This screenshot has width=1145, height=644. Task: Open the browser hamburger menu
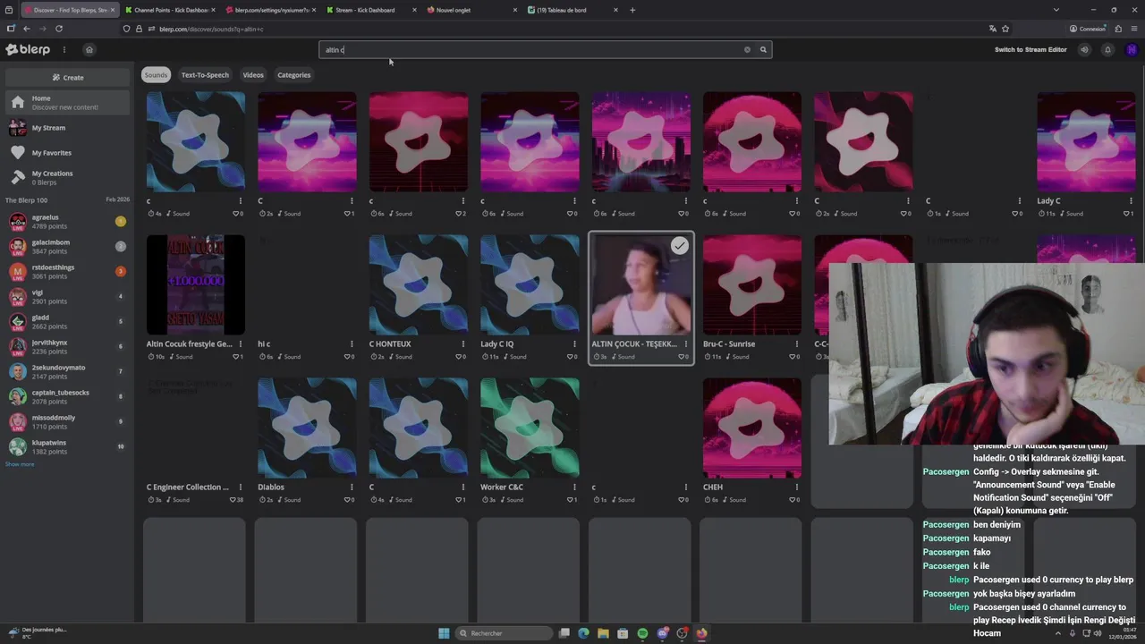1133,29
